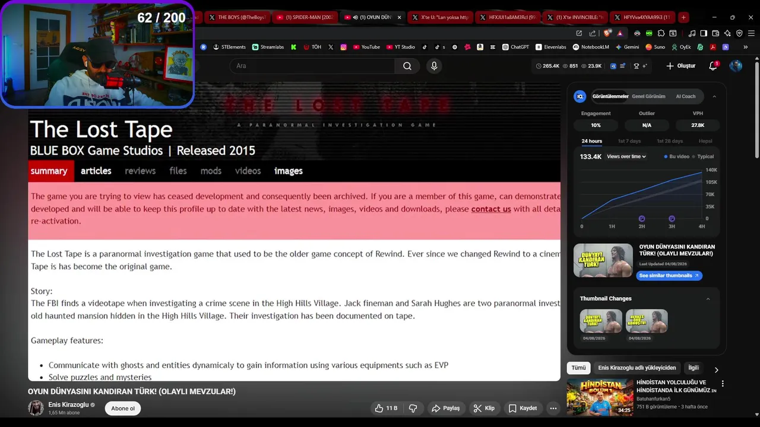Click See similar thumbnails button
The width and height of the screenshot is (760, 427).
(x=669, y=275)
